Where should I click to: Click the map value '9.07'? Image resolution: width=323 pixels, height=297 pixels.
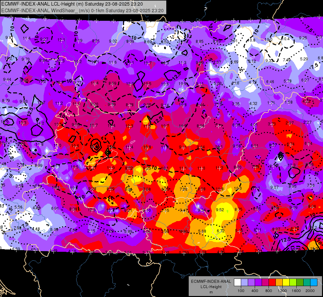click(x=275, y=187)
